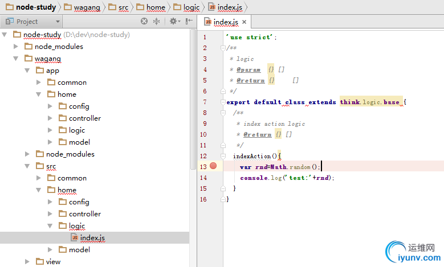Click src in the breadcrumb bar
The width and height of the screenshot is (444, 267).
[119, 7]
